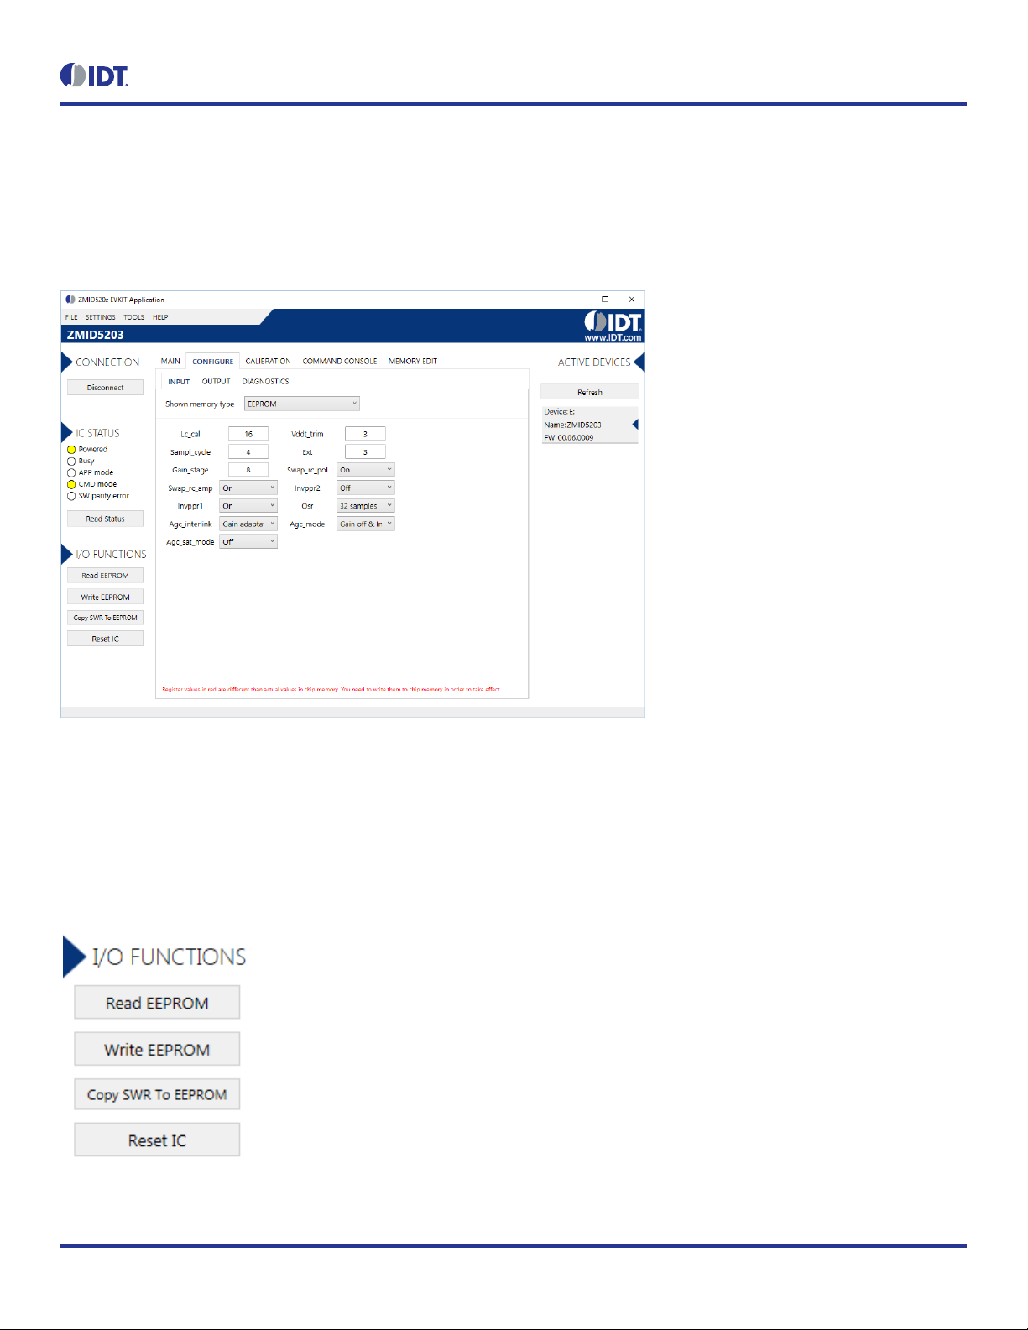Click the Busy status indicator
The image size is (1028, 1330).
click(71, 462)
